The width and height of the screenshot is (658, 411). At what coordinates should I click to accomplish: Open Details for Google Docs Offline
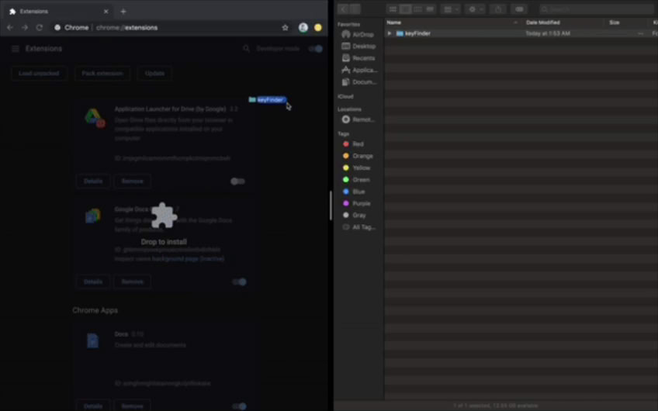[93, 281]
